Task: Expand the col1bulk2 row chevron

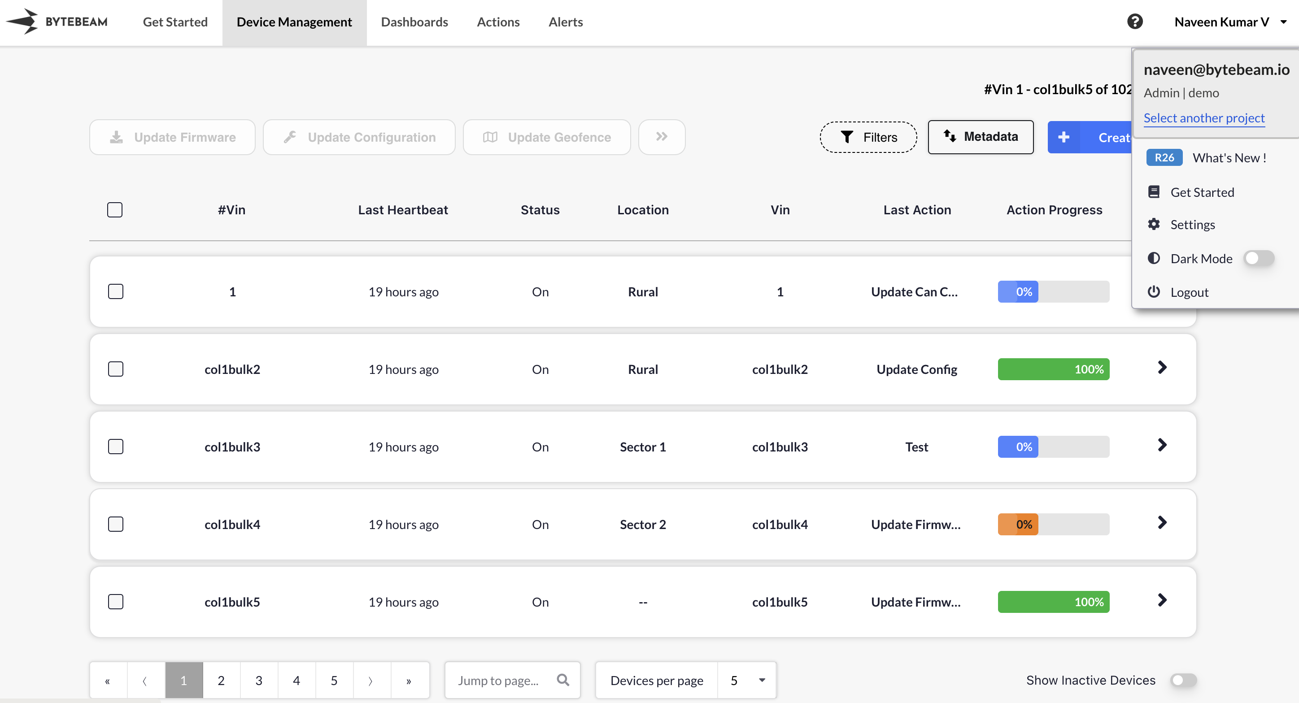Action: click(1162, 368)
